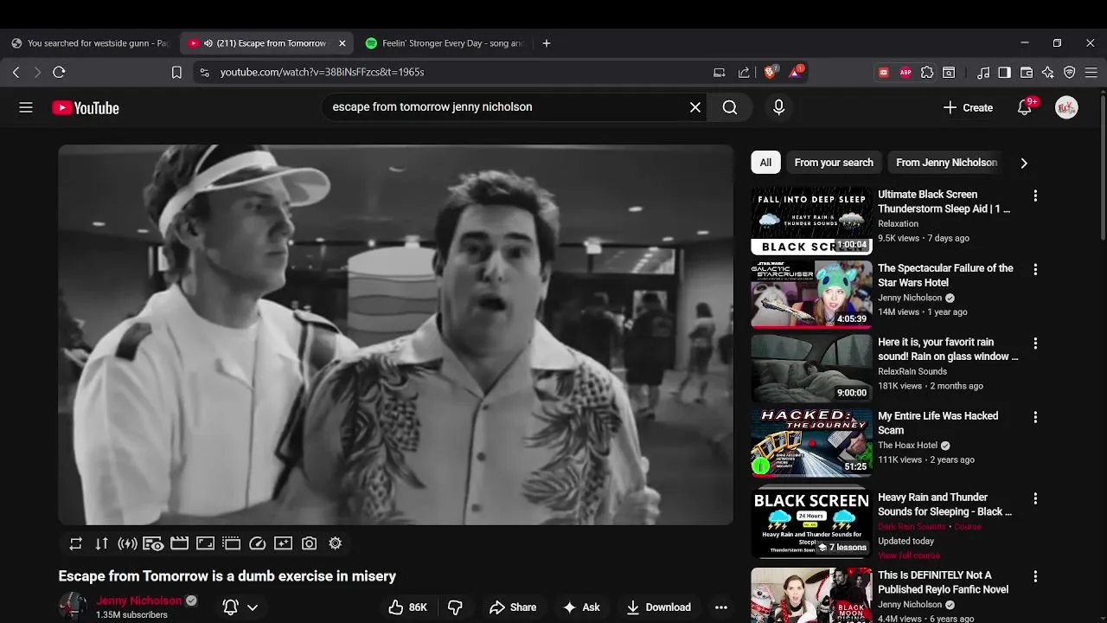Open the My Entire Life Was Hacked thumbnail
The width and height of the screenshot is (1107, 623).
(811, 441)
